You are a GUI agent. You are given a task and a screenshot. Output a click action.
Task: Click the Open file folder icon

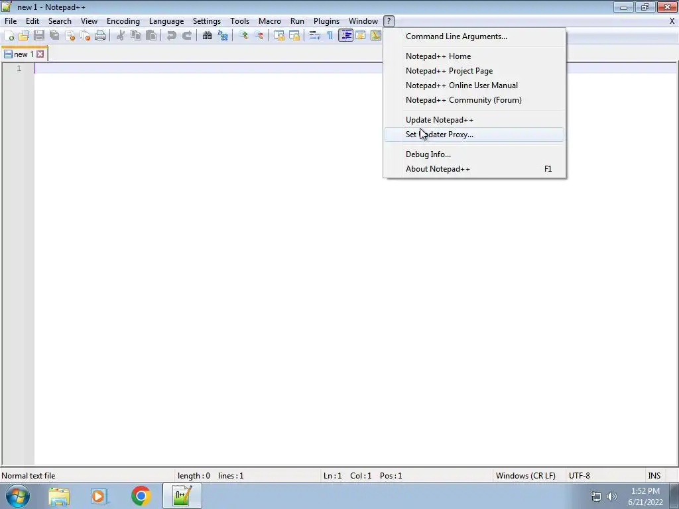[x=24, y=36]
